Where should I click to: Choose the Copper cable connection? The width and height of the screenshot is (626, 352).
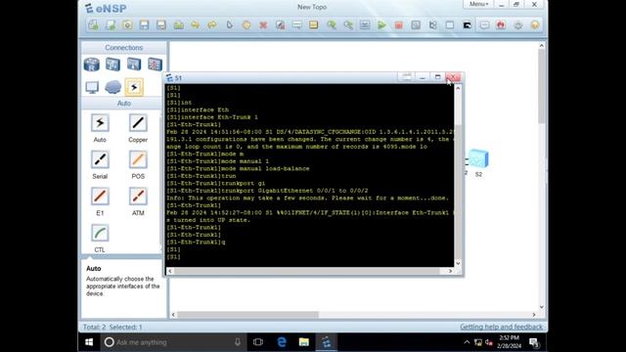138,123
